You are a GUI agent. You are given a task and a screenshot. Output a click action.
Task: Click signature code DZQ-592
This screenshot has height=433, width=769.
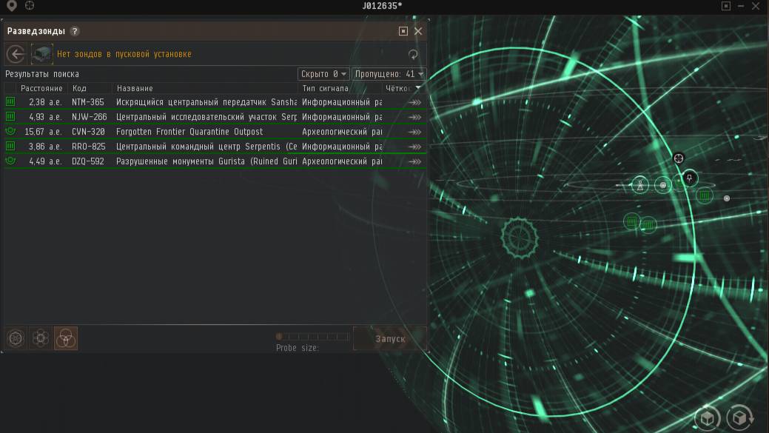coord(88,161)
